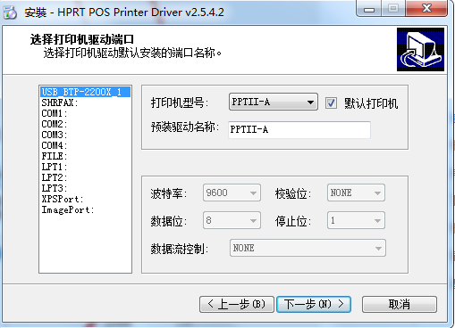The height and width of the screenshot is (328, 455).
Task: Expand the 数据位 dropdown
Action: 232,220
